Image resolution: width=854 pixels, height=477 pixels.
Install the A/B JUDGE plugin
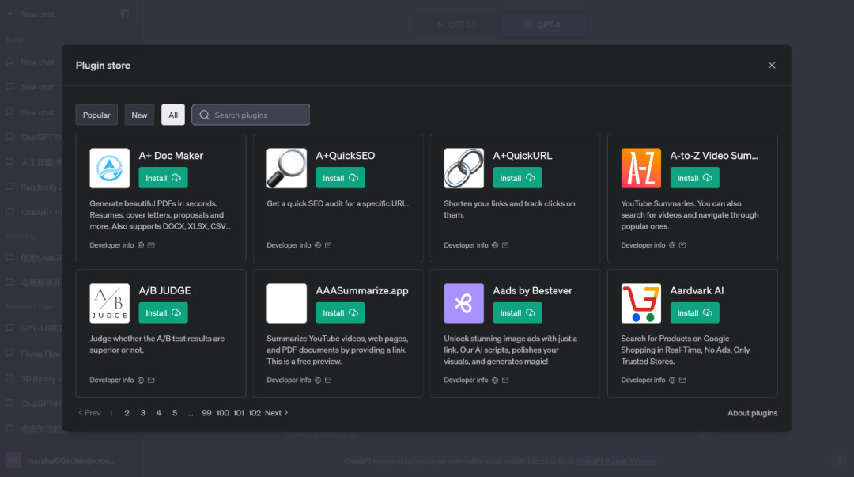[163, 312]
